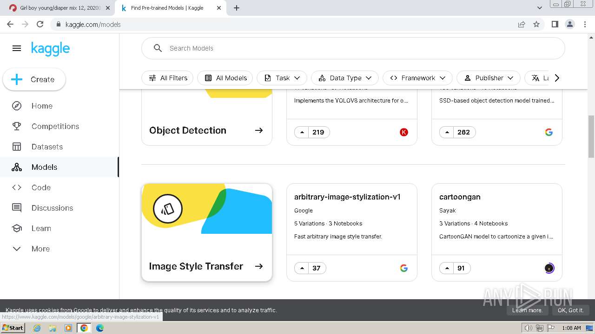This screenshot has height=334, width=595.
Task: Click the page vertical scrollbar
Action: point(591,137)
